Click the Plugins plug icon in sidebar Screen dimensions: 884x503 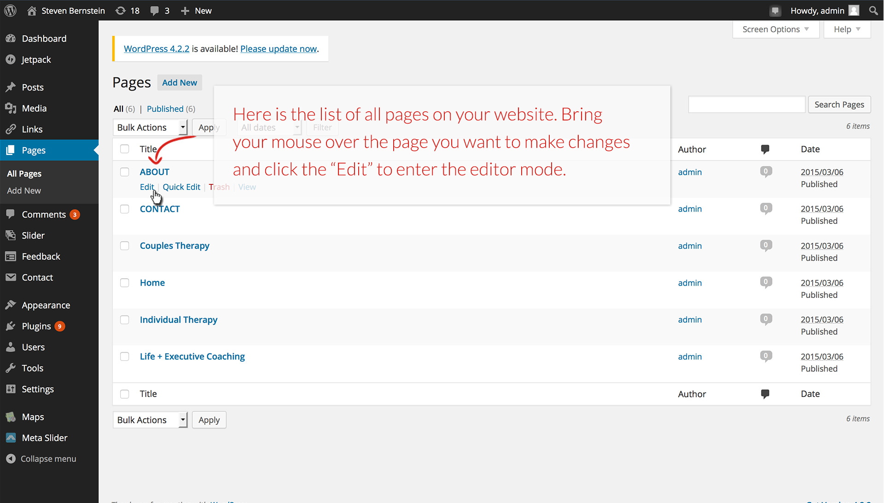[11, 326]
